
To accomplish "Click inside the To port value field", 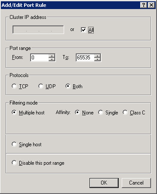I will 85,58.
